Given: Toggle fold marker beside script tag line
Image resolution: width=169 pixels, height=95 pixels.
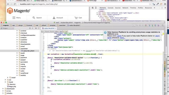Looking at the screenshot, I should (44, 47).
